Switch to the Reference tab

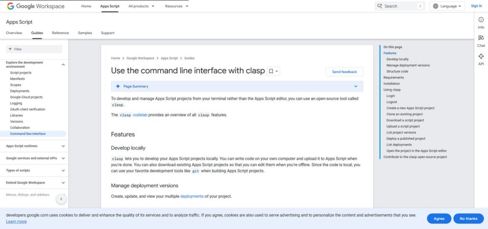61,33
